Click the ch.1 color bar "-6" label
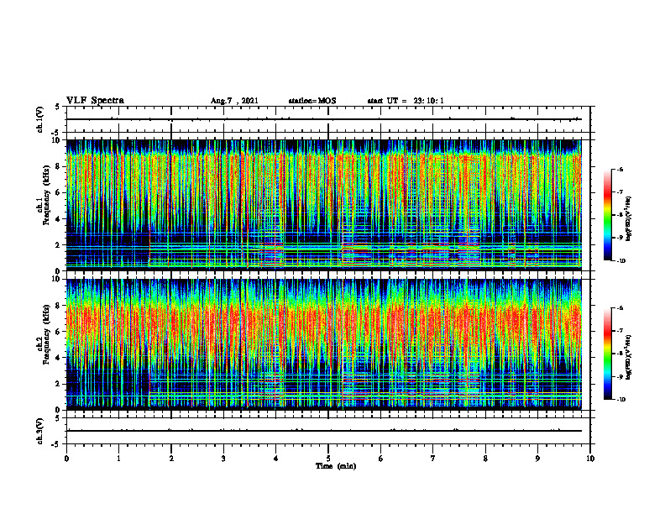Screen dimensions: 665x514 pos(620,169)
